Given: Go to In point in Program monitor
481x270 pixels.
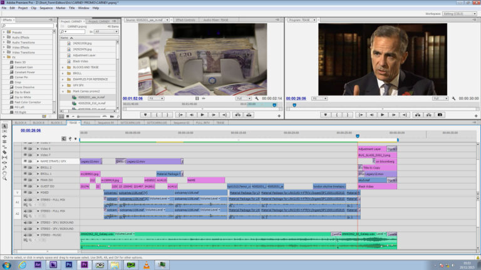Looking at the screenshot, I should [x=361, y=115].
